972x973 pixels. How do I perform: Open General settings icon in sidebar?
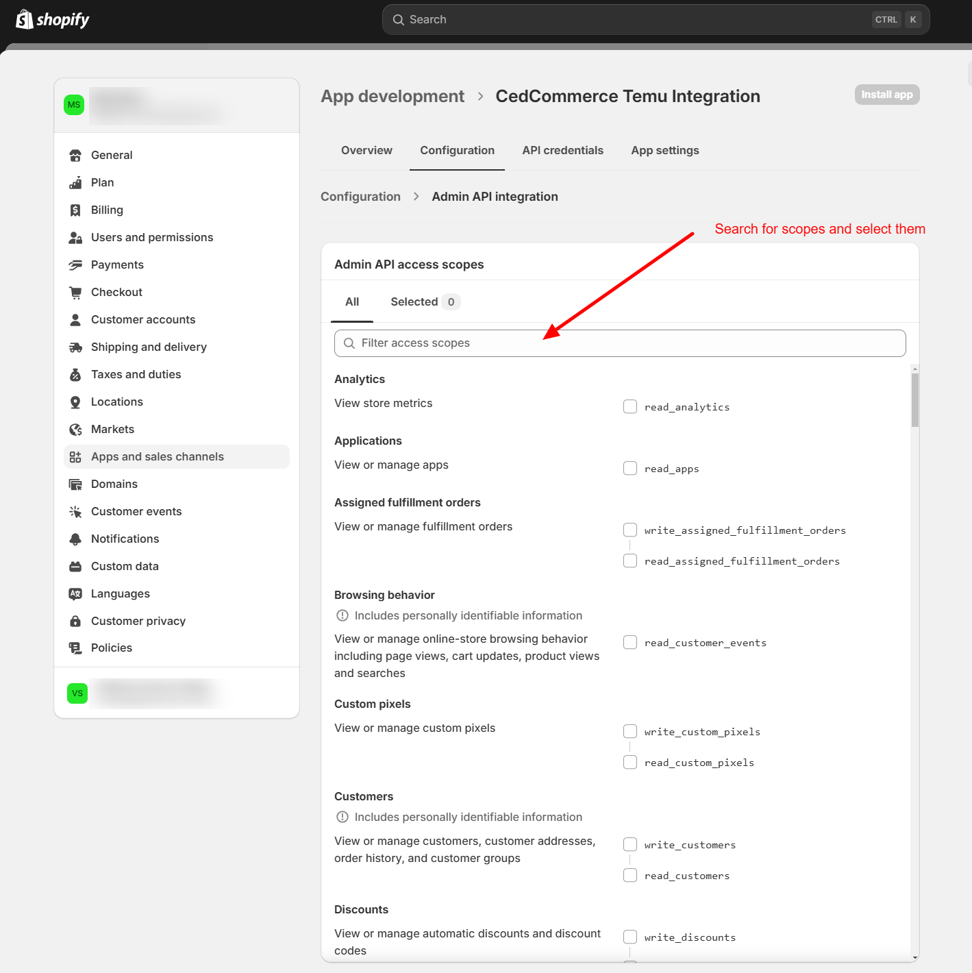point(75,156)
